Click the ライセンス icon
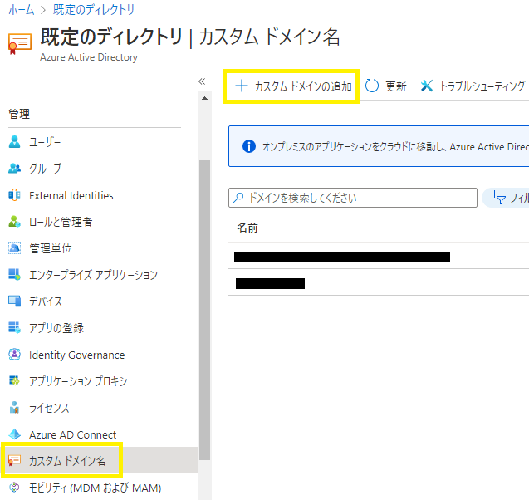The width and height of the screenshot is (529, 500). tap(14, 407)
